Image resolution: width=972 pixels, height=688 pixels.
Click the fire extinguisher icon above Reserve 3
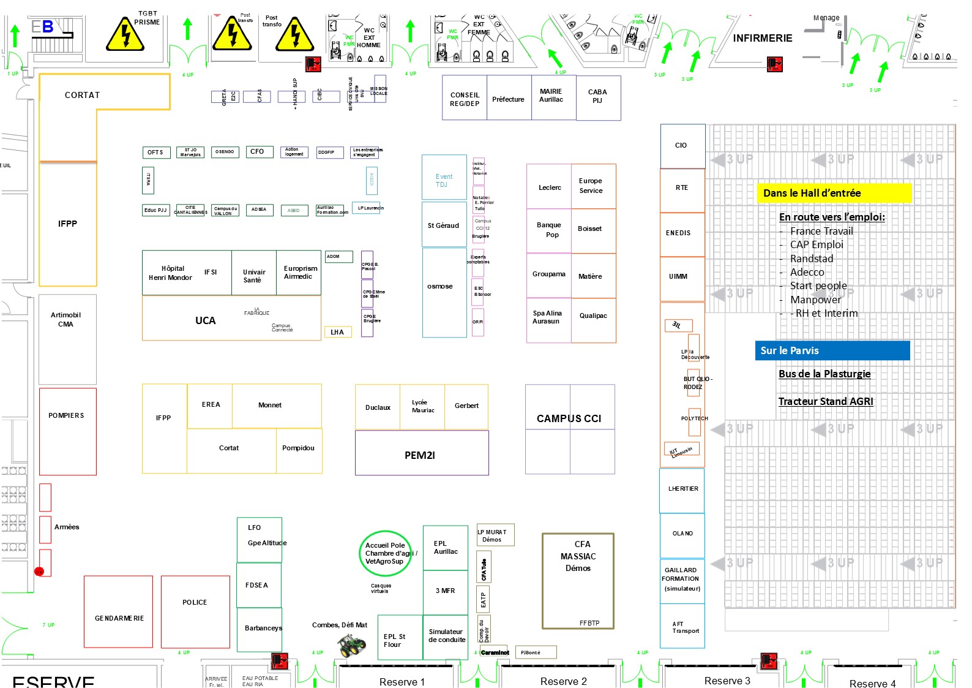[x=769, y=661]
